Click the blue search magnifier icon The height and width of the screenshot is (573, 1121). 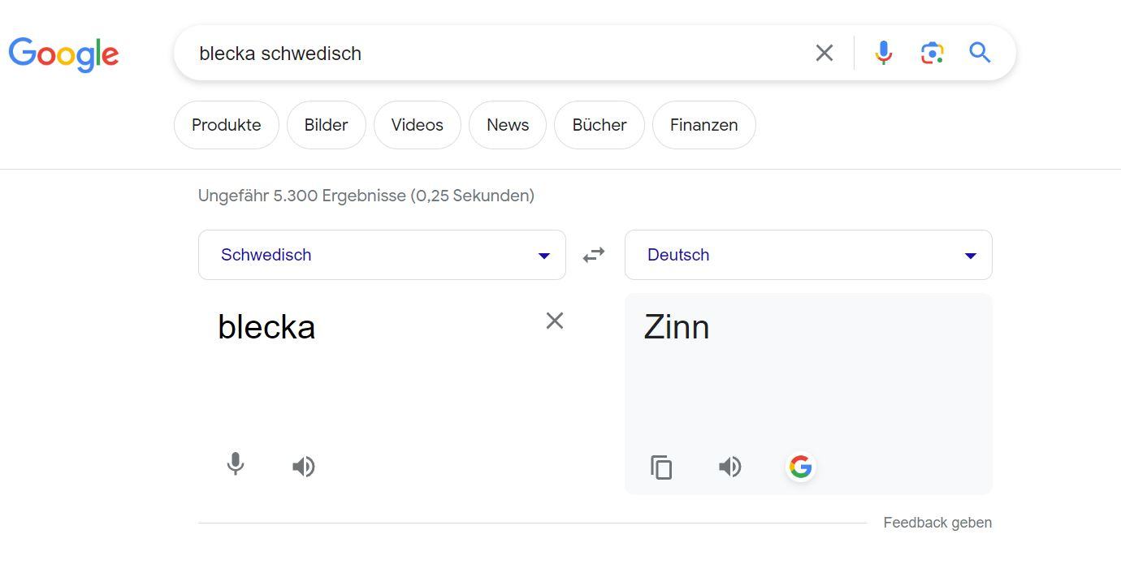point(980,54)
